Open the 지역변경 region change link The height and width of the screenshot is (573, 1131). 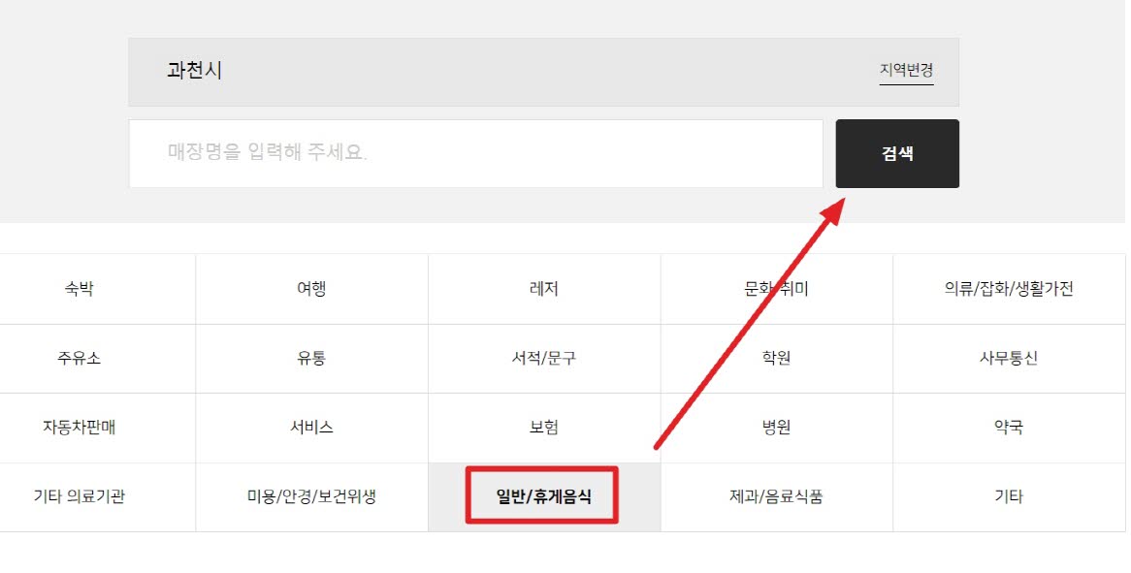pos(906,71)
